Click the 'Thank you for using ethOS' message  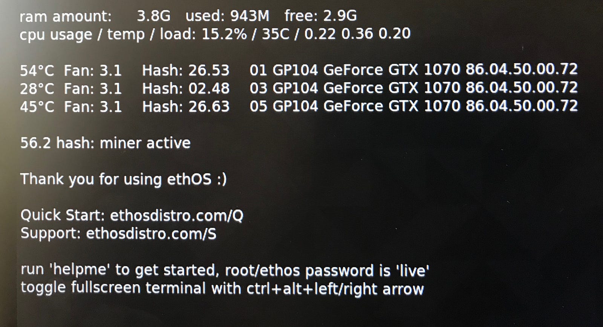tap(123, 179)
